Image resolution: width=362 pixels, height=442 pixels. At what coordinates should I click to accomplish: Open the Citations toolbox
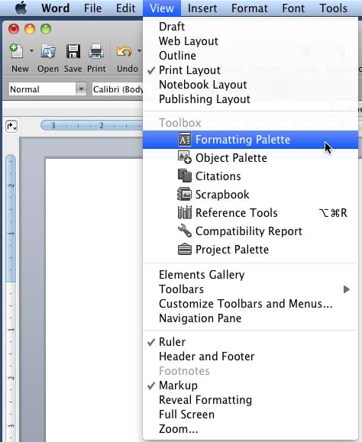tap(250, 176)
